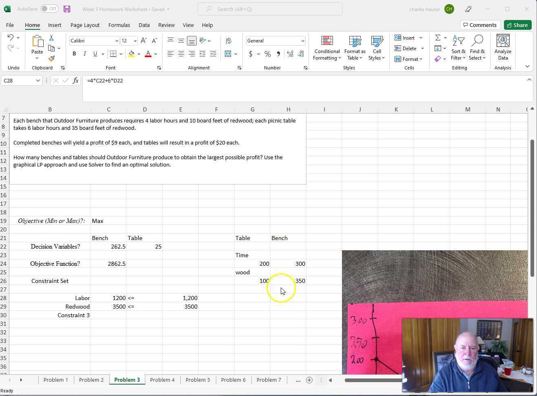The width and height of the screenshot is (537, 396).
Task: Click the AutoSum sigma icon
Action: [x=437, y=38]
